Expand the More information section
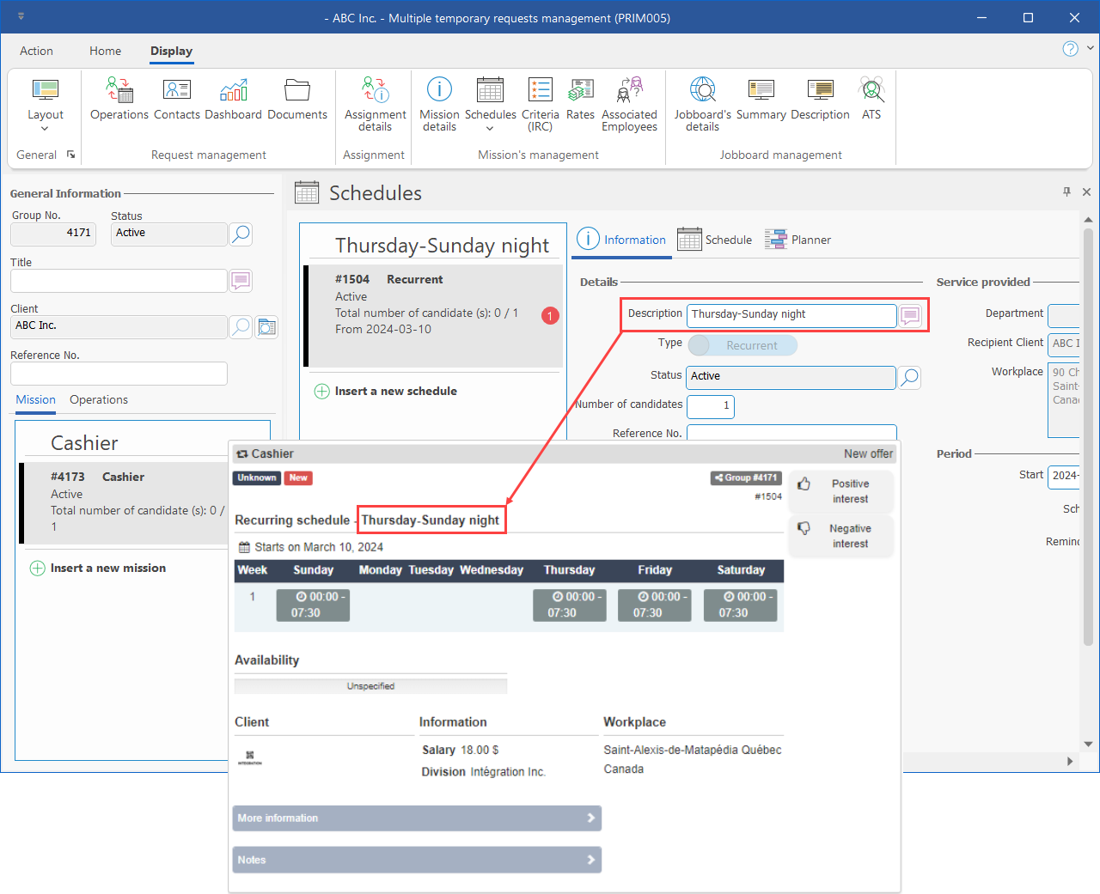This screenshot has width=1100, height=894. tap(417, 818)
